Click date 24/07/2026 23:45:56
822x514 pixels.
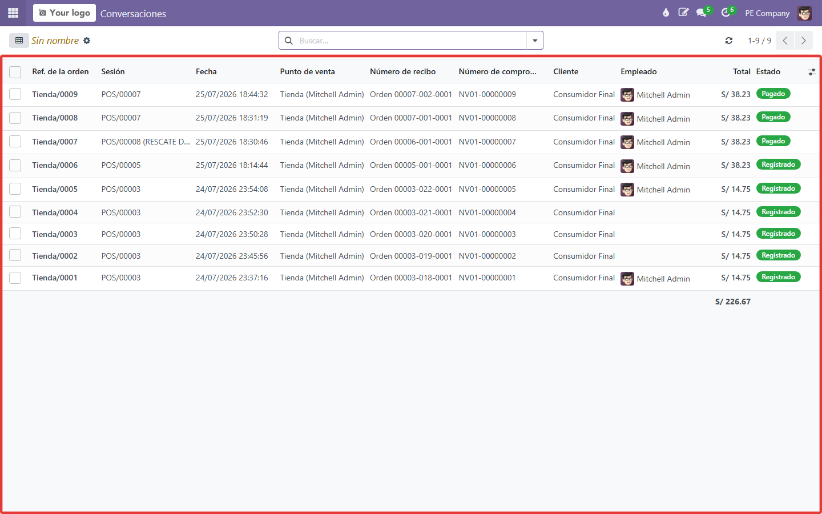232,256
